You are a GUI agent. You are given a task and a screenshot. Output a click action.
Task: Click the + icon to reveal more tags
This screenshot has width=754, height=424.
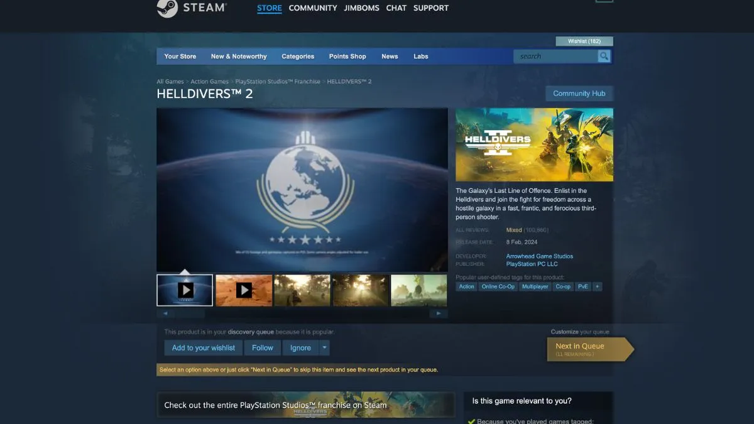596,286
